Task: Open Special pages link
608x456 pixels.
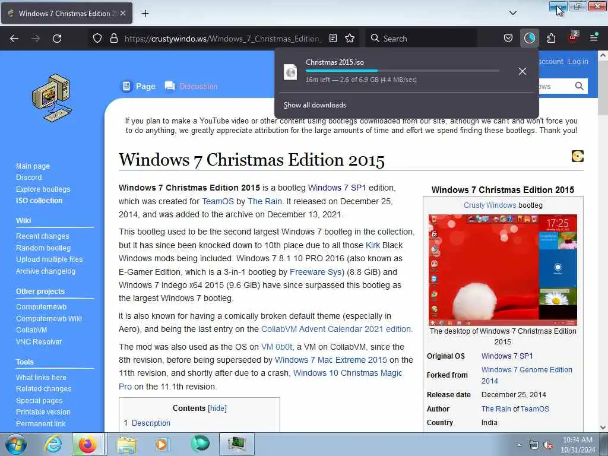Action: (39, 401)
